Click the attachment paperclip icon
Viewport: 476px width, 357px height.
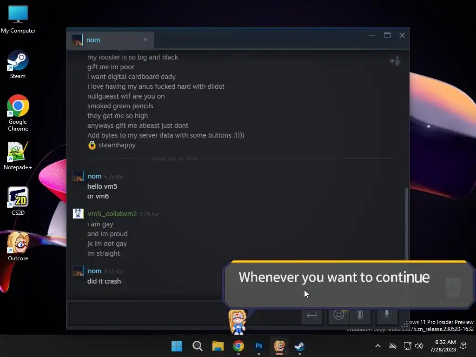tap(360, 315)
